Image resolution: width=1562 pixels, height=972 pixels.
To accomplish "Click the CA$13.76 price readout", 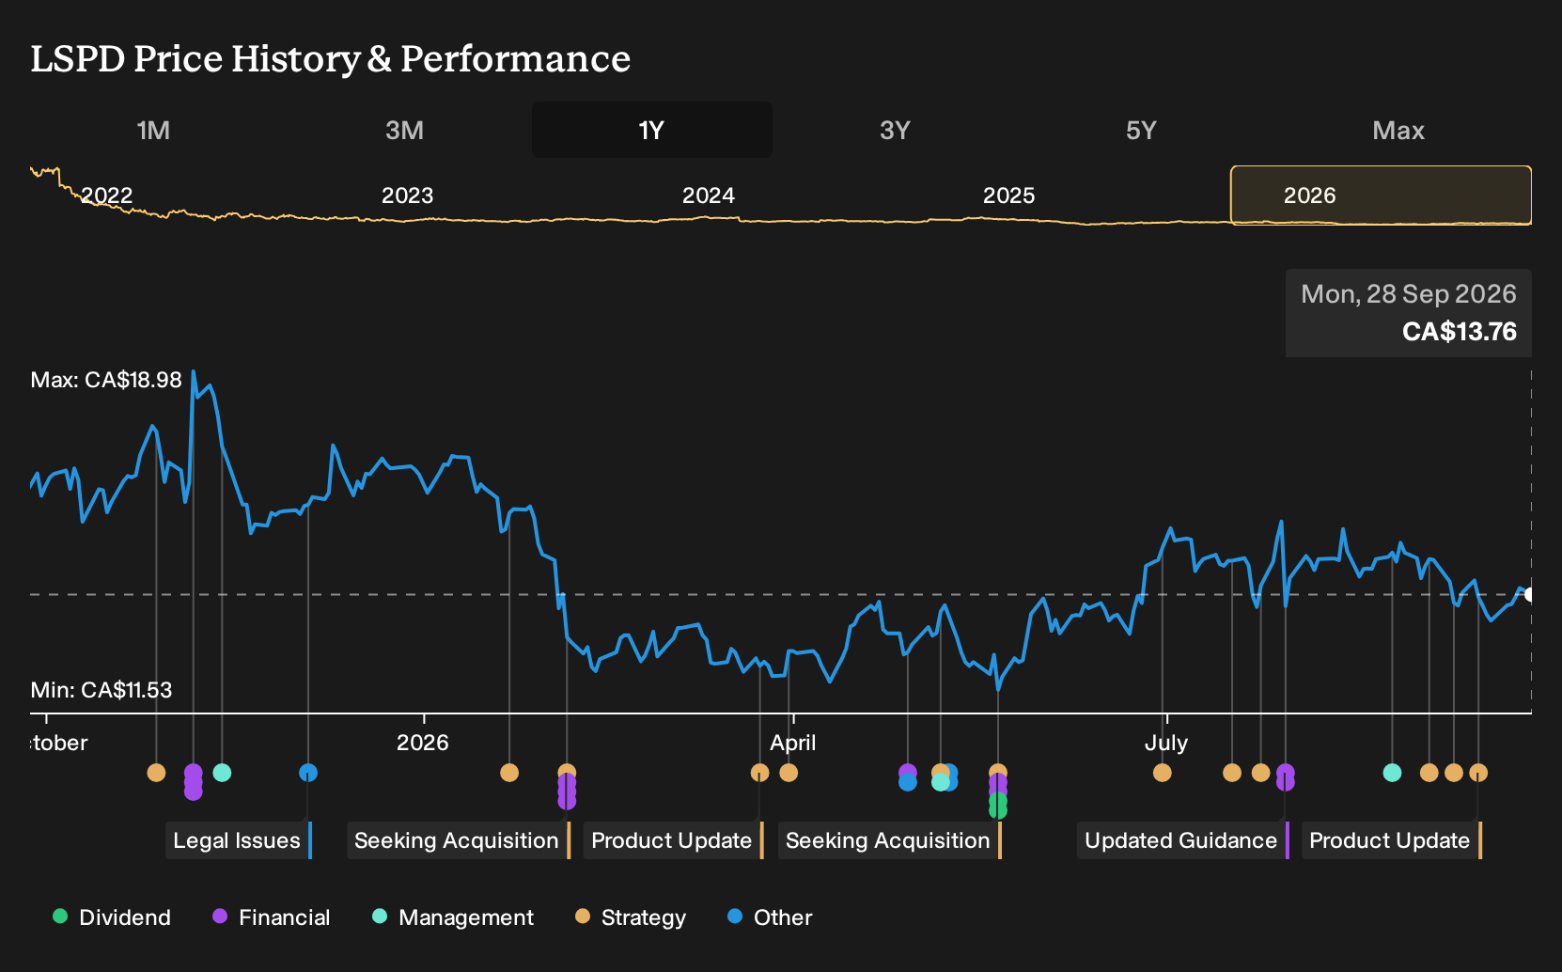I will coord(1459,332).
